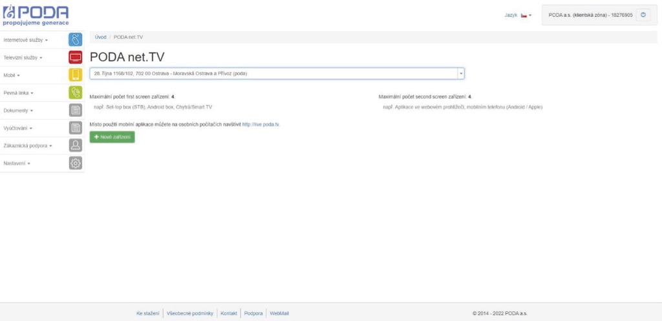Open the WebMail footer link
Image resolution: width=662 pixels, height=321 pixels.
click(279, 313)
